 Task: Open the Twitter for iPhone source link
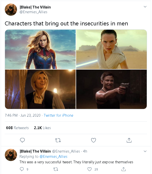pos(59,115)
